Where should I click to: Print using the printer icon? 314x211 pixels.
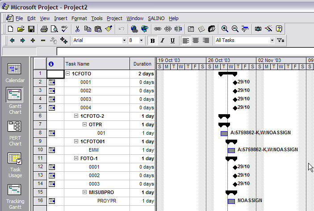[44, 29]
